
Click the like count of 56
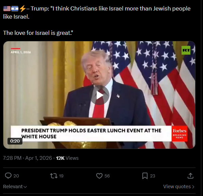107,176
